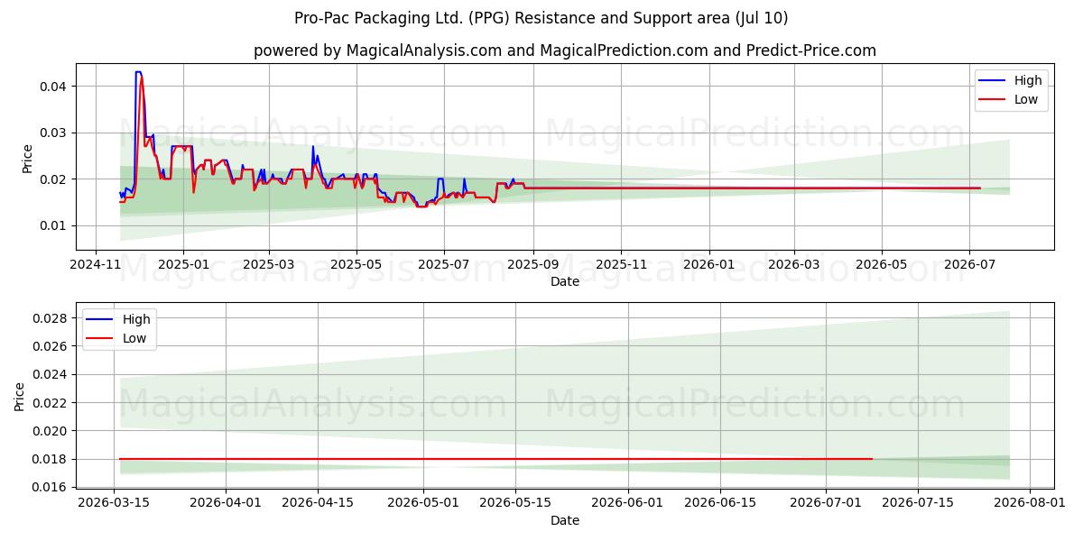Click the flat red Low line in the bottom chart
This screenshot has width=1083, height=541.
click(x=495, y=459)
